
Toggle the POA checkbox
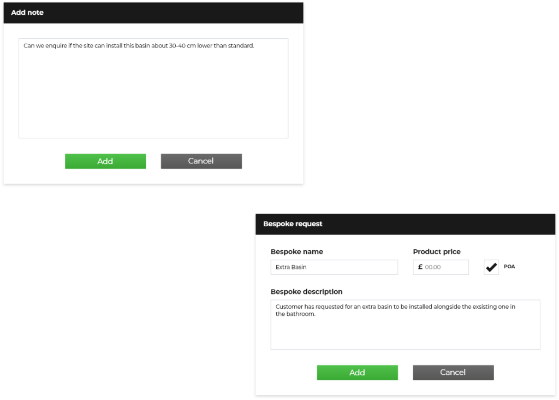[491, 267]
